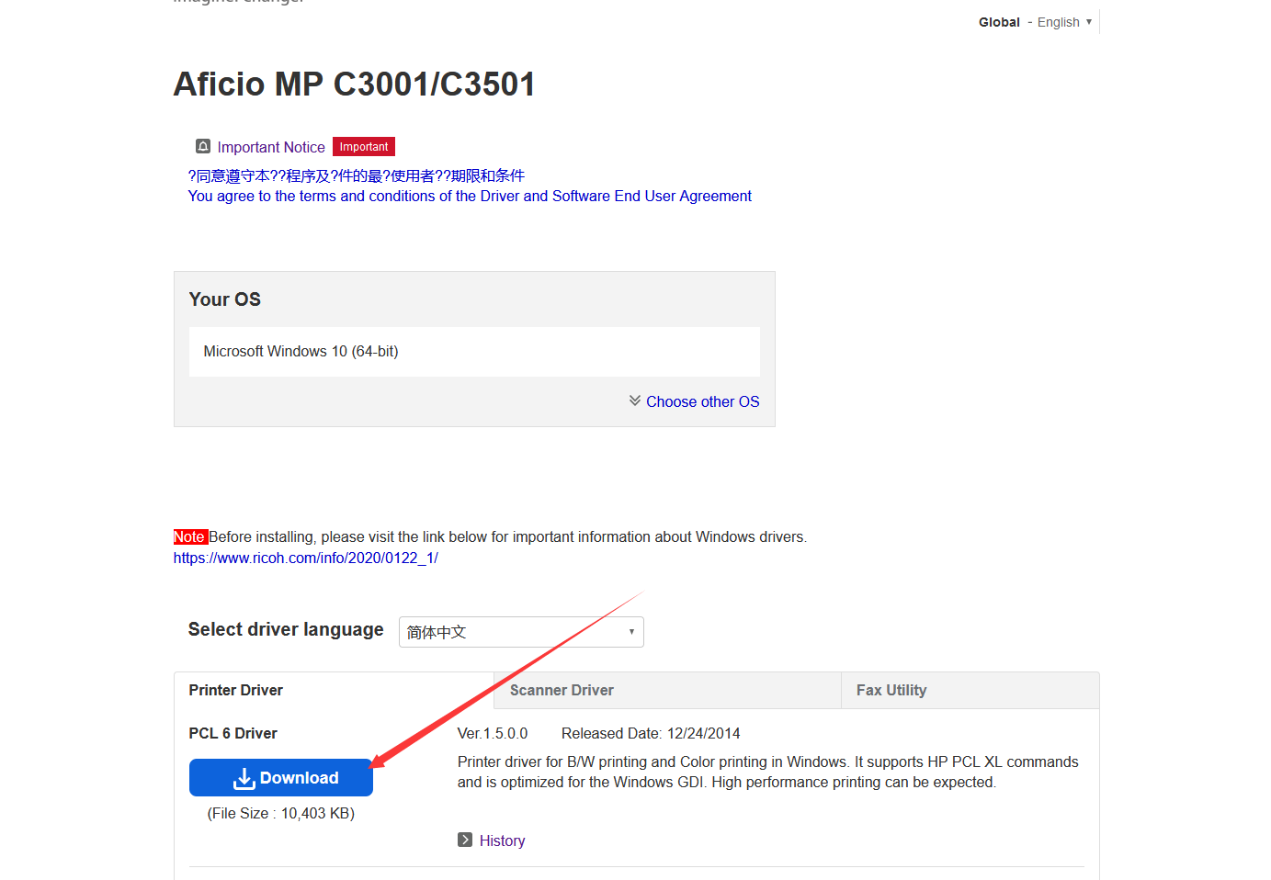Click the arrow icon beside History

pos(465,840)
